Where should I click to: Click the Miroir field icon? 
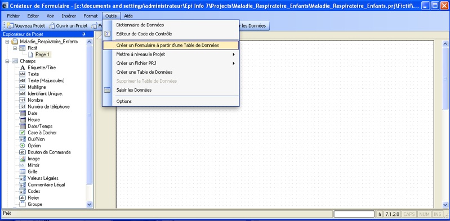23,165
